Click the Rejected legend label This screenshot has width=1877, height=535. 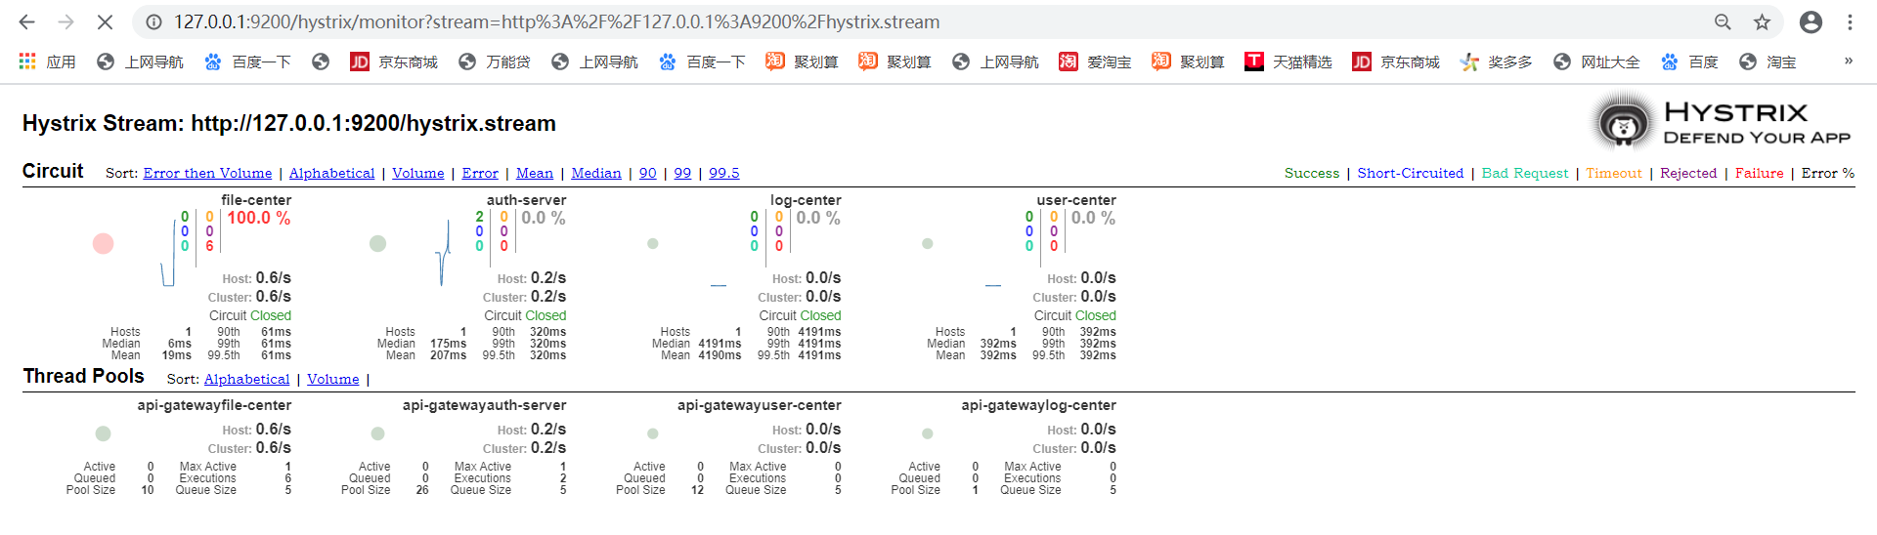1688,173
